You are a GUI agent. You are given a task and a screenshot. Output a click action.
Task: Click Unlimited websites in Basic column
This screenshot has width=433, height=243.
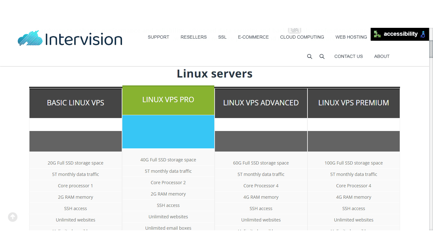[75, 220]
